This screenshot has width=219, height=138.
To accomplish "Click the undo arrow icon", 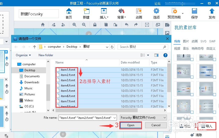I will pyautogui.click(x=126, y=25).
